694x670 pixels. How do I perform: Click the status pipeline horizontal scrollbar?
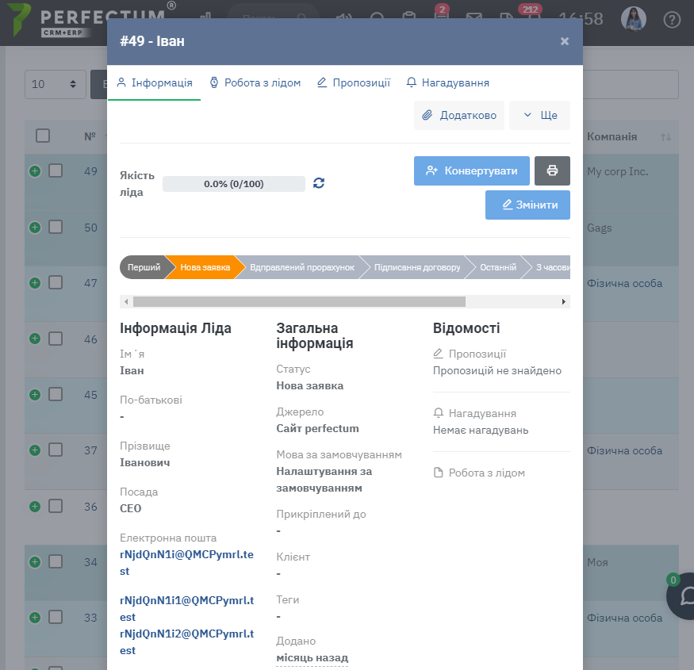(299, 301)
